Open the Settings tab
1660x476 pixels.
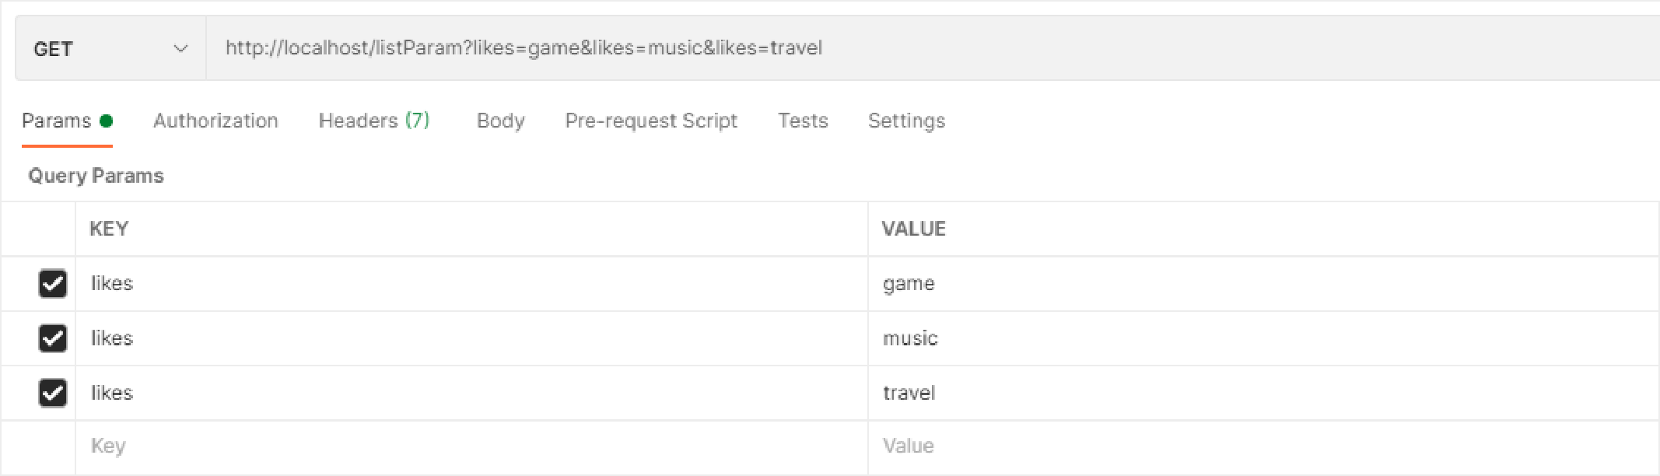tap(906, 121)
